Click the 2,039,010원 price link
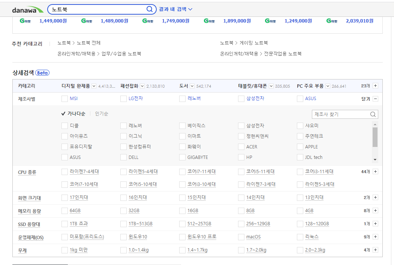Viewport: 394px width, 265px height. pyautogui.click(x=360, y=21)
